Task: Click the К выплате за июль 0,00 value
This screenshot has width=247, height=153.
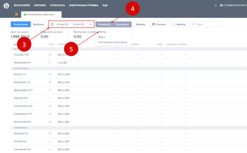Action: (x=44, y=37)
